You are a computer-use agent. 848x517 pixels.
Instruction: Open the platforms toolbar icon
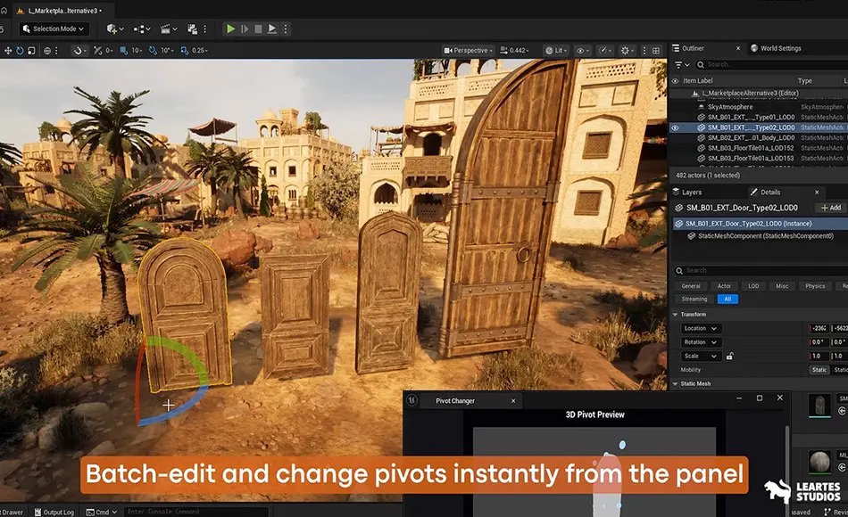(192, 29)
